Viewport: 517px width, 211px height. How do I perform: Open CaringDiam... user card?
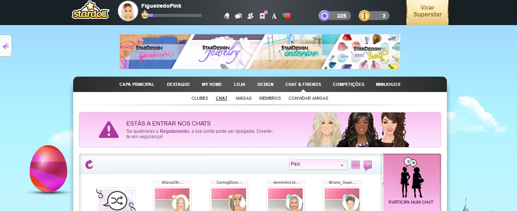click(x=229, y=196)
